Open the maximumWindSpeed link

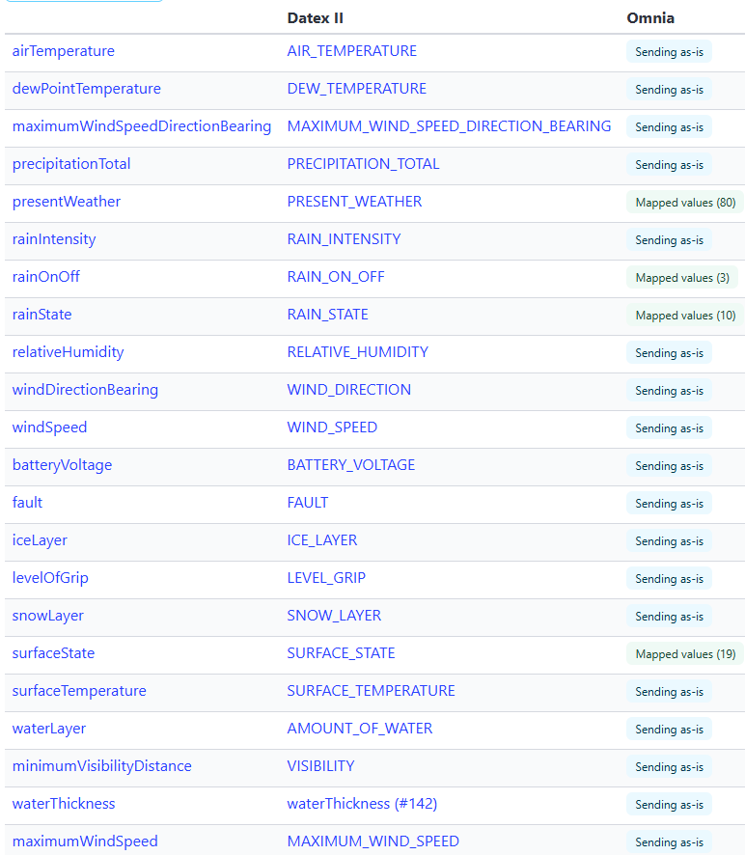(85, 841)
